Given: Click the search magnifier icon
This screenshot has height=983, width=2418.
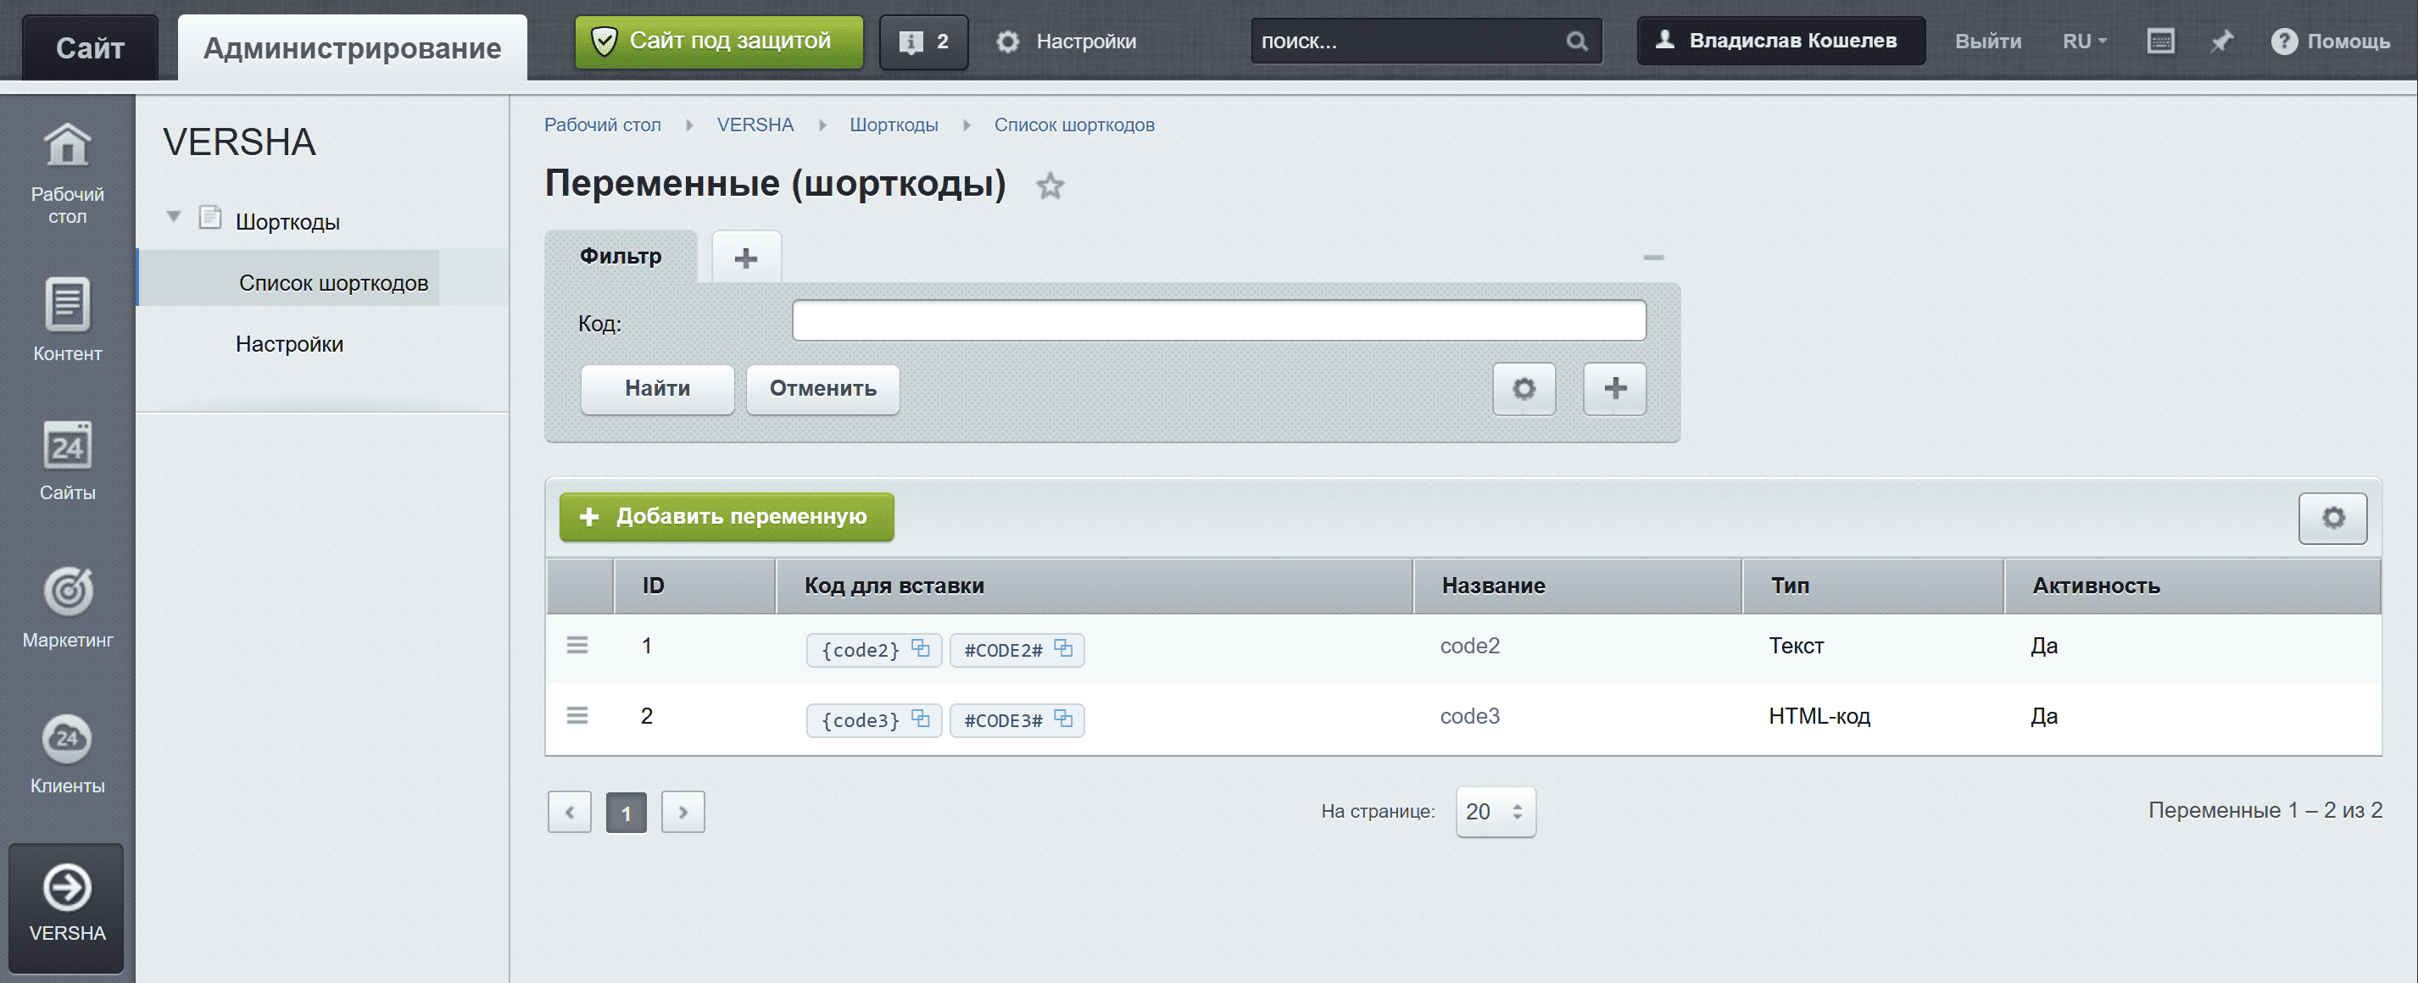Looking at the screenshot, I should 1577,42.
